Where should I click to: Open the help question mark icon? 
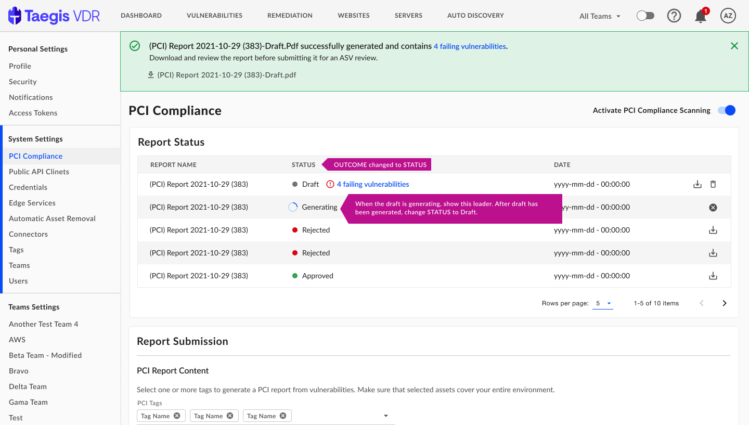click(x=674, y=16)
